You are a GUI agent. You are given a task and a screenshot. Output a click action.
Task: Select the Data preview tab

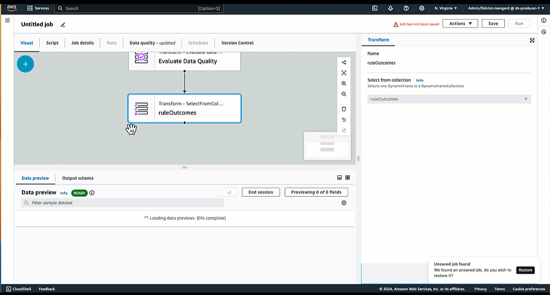coord(36,178)
